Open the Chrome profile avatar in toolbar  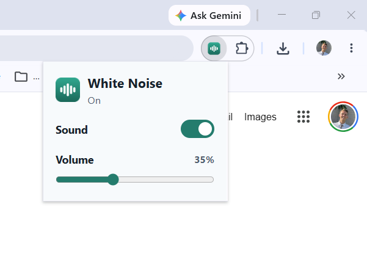[x=324, y=48]
